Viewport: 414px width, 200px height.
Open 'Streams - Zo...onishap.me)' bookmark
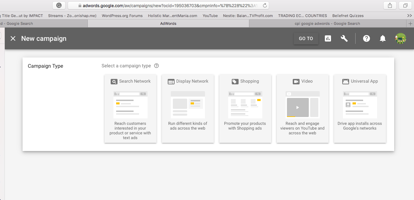coord(72,16)
